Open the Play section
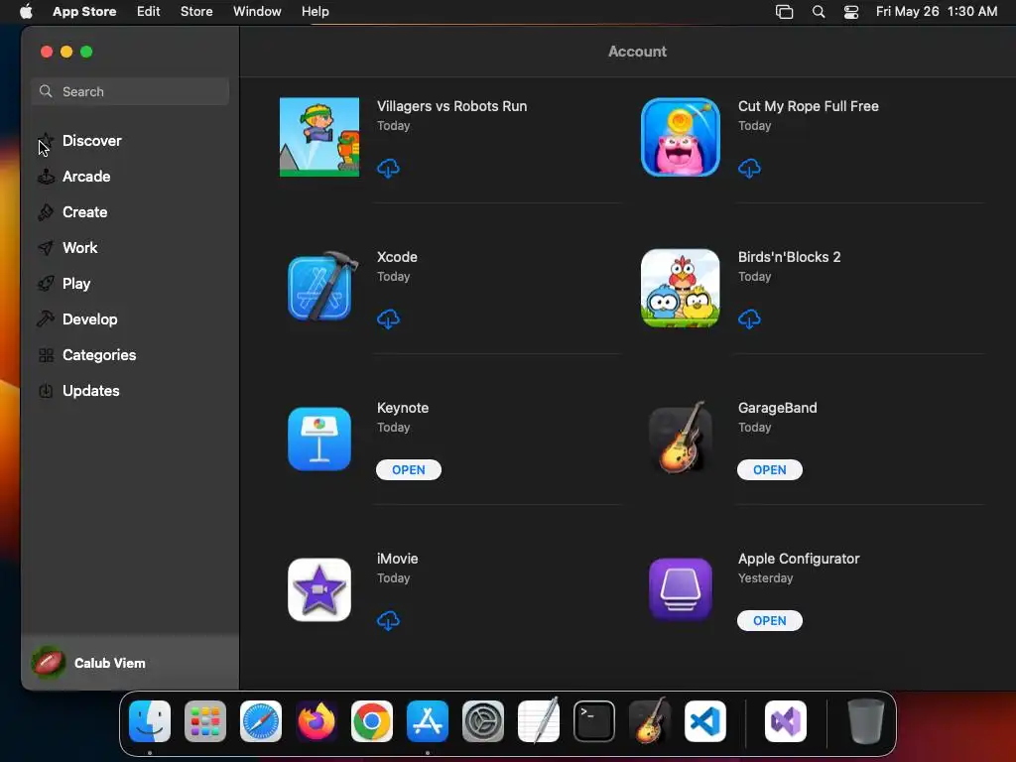Viewport: 1016px width, 762px height. pyautogui.click(x=130, y=283)
